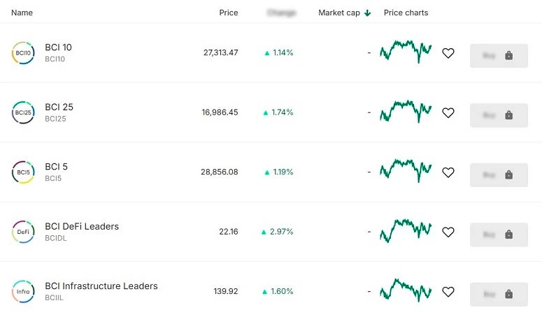Click the Infrastructure Leaders logo icon
The image size is (542, 319).
tap(23, 291)
